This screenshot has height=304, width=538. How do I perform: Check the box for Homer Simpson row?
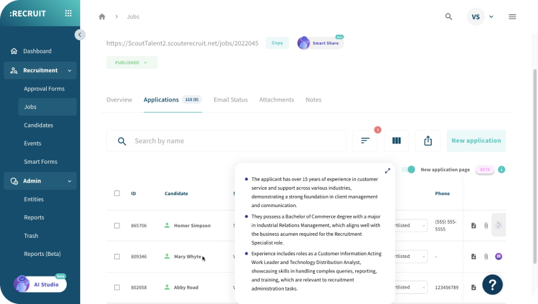click(117, 226)
